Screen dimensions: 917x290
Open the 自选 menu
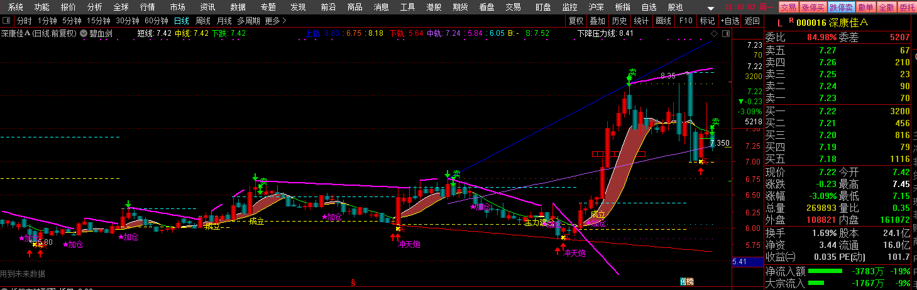(649, 8)
